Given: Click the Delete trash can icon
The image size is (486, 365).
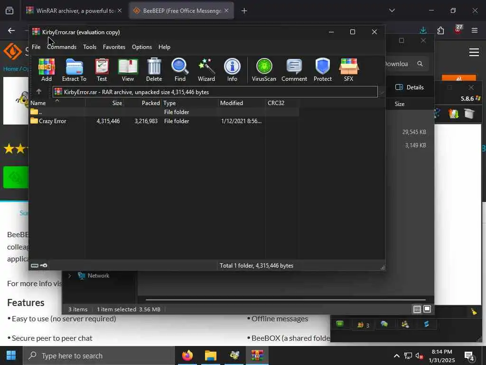Looking at the screenshot, I should 154,70.
